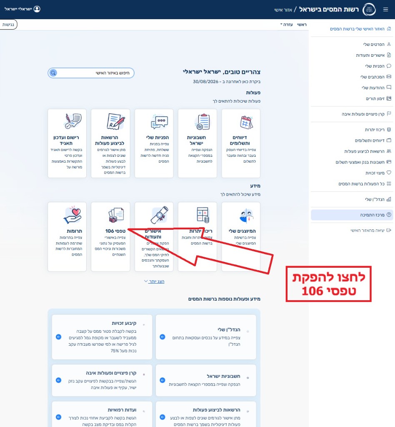This screenshot has height=427, width=395.
Task: Open חשבונות בנק ואמצעי תשלום in sidebar
Action: [x=363, y=162]
